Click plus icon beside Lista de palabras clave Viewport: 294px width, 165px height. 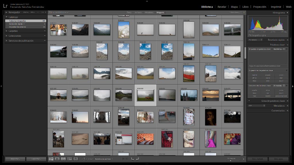[x=249, y=101]
